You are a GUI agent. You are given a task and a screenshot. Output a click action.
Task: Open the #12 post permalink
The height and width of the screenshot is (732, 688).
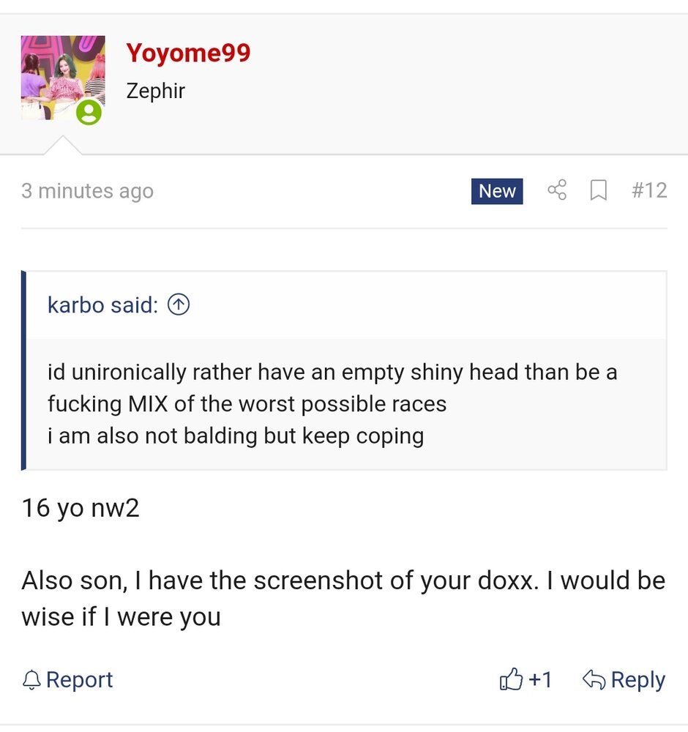point(649,190)
